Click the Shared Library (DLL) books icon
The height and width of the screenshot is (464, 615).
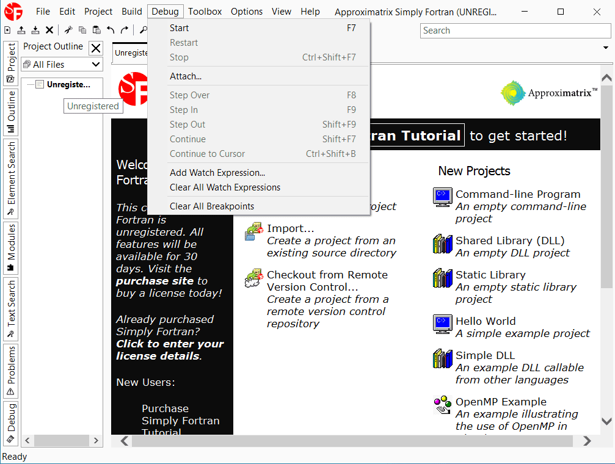pyautogui.click(x=442, y=244)
